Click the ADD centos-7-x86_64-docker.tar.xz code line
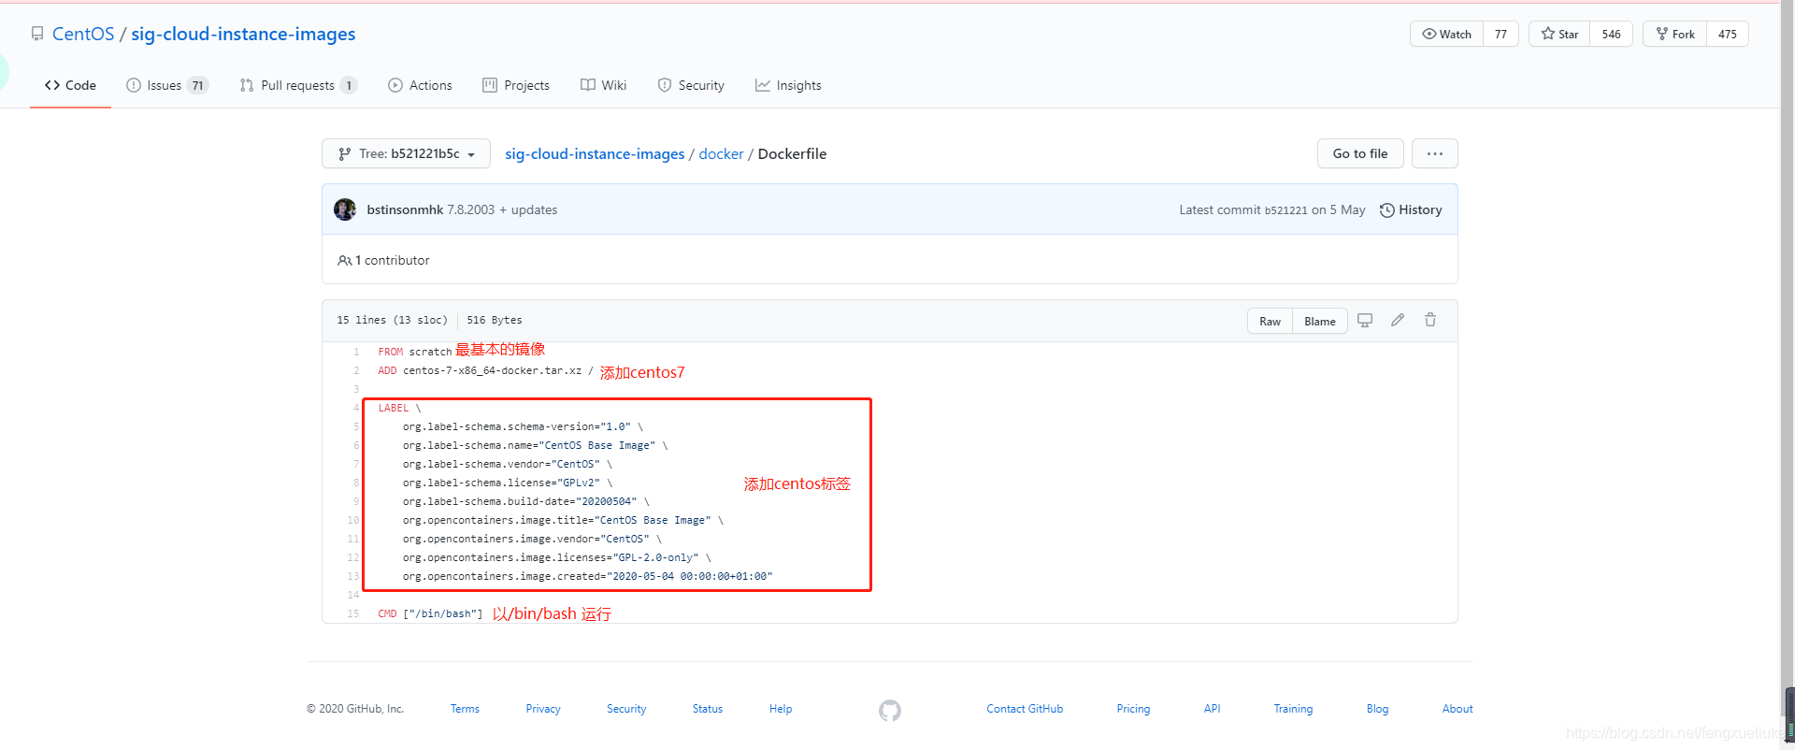The image size is (1795, 750). (x=485, y=370)
